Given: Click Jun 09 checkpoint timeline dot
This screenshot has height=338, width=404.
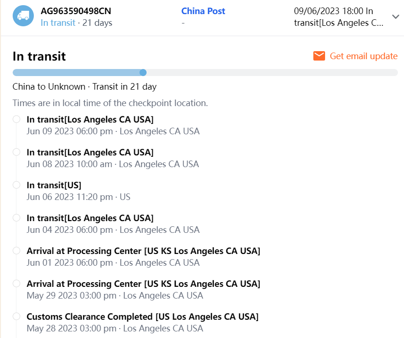Looking at the screenshot, I should (x=16, y=119).
